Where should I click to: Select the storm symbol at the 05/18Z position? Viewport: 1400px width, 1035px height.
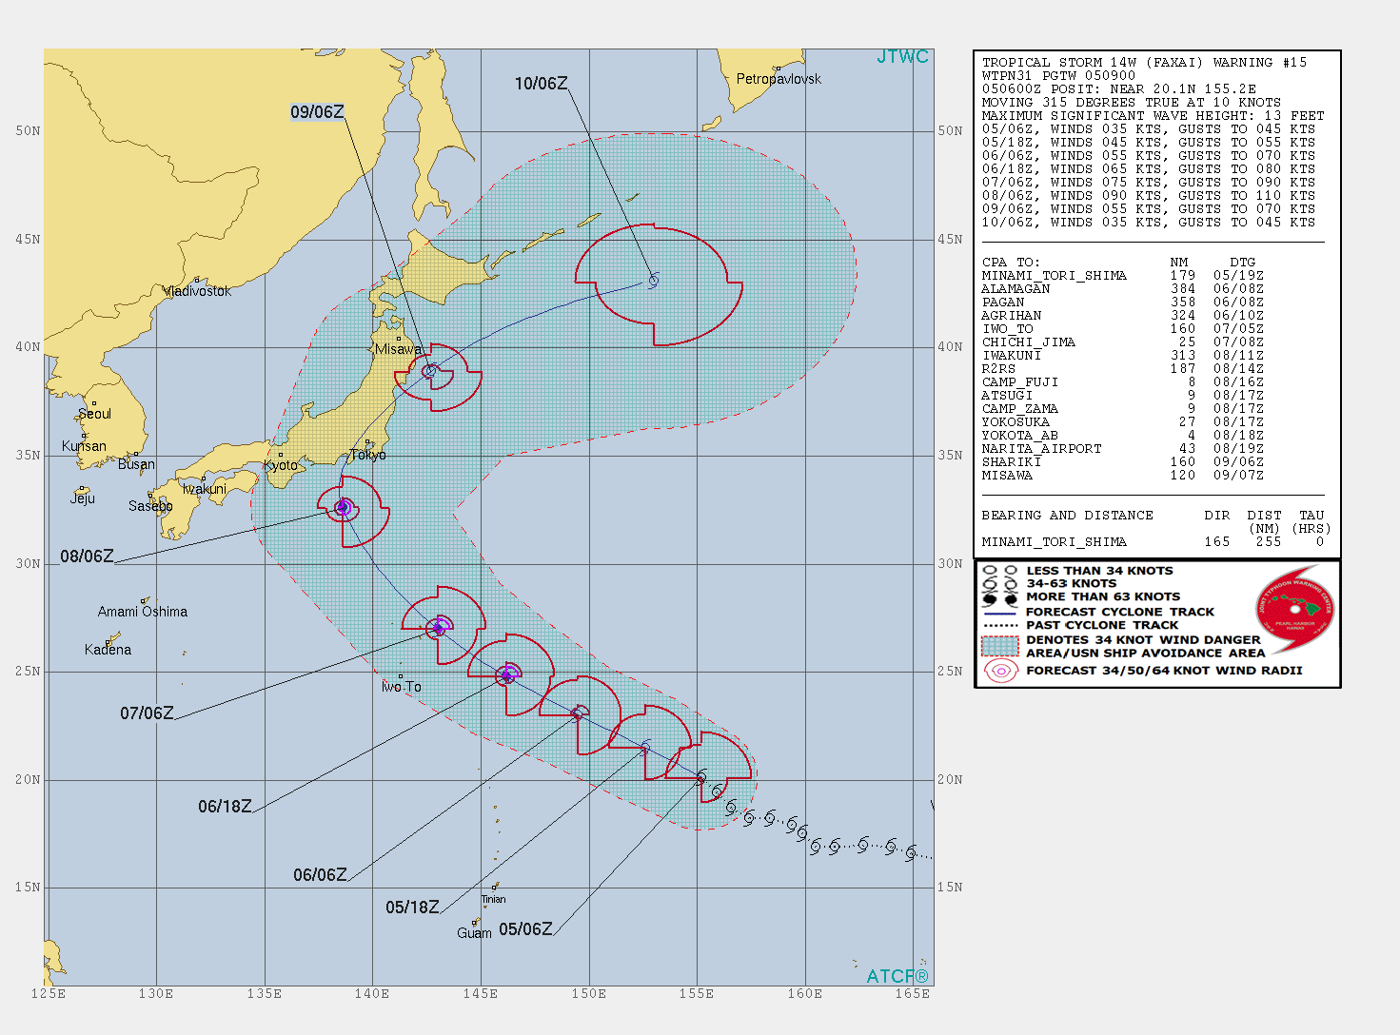(646, 746)
